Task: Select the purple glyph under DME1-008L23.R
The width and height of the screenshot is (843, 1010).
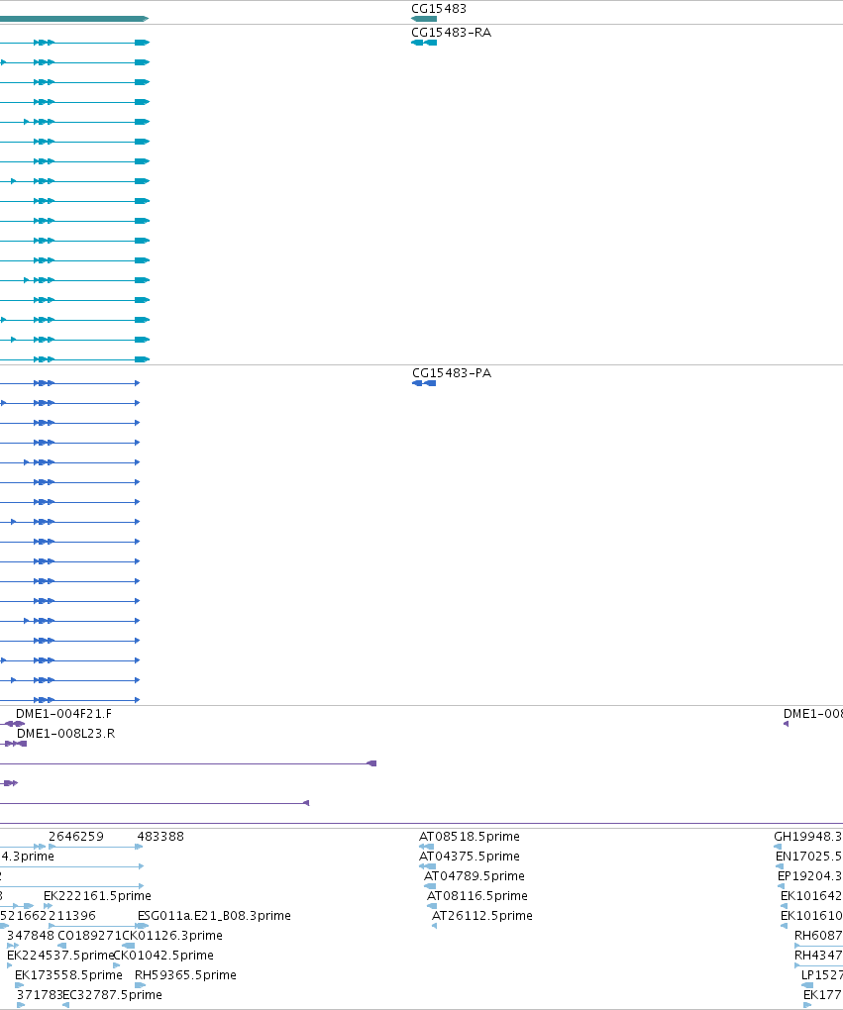Action: point(16,744)
